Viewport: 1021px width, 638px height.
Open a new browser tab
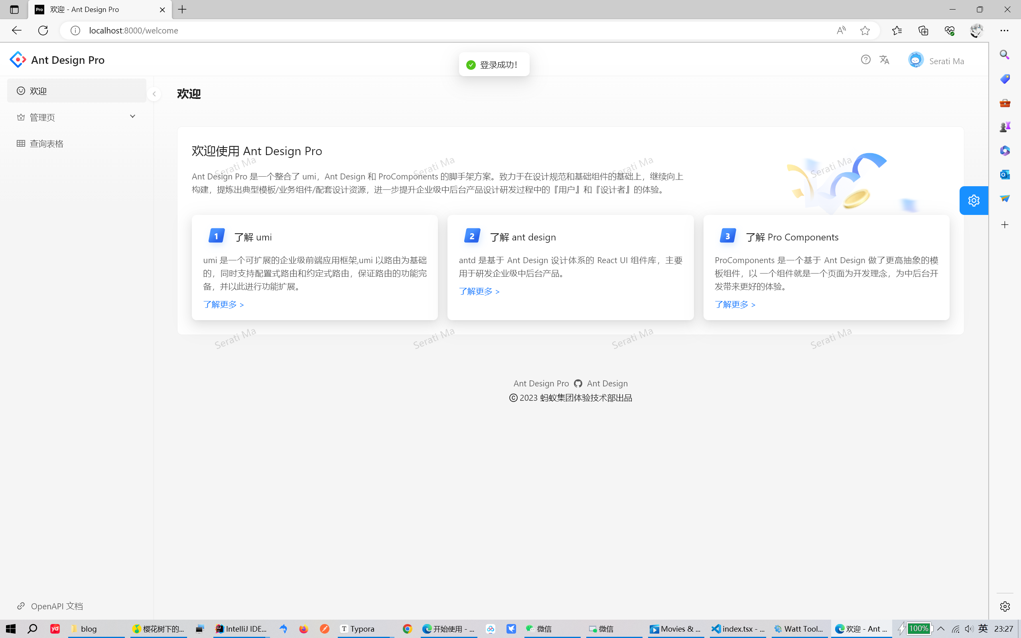[x=182, y=9]
